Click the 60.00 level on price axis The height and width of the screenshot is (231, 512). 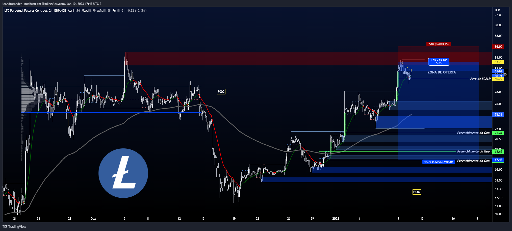click(499, 214)
